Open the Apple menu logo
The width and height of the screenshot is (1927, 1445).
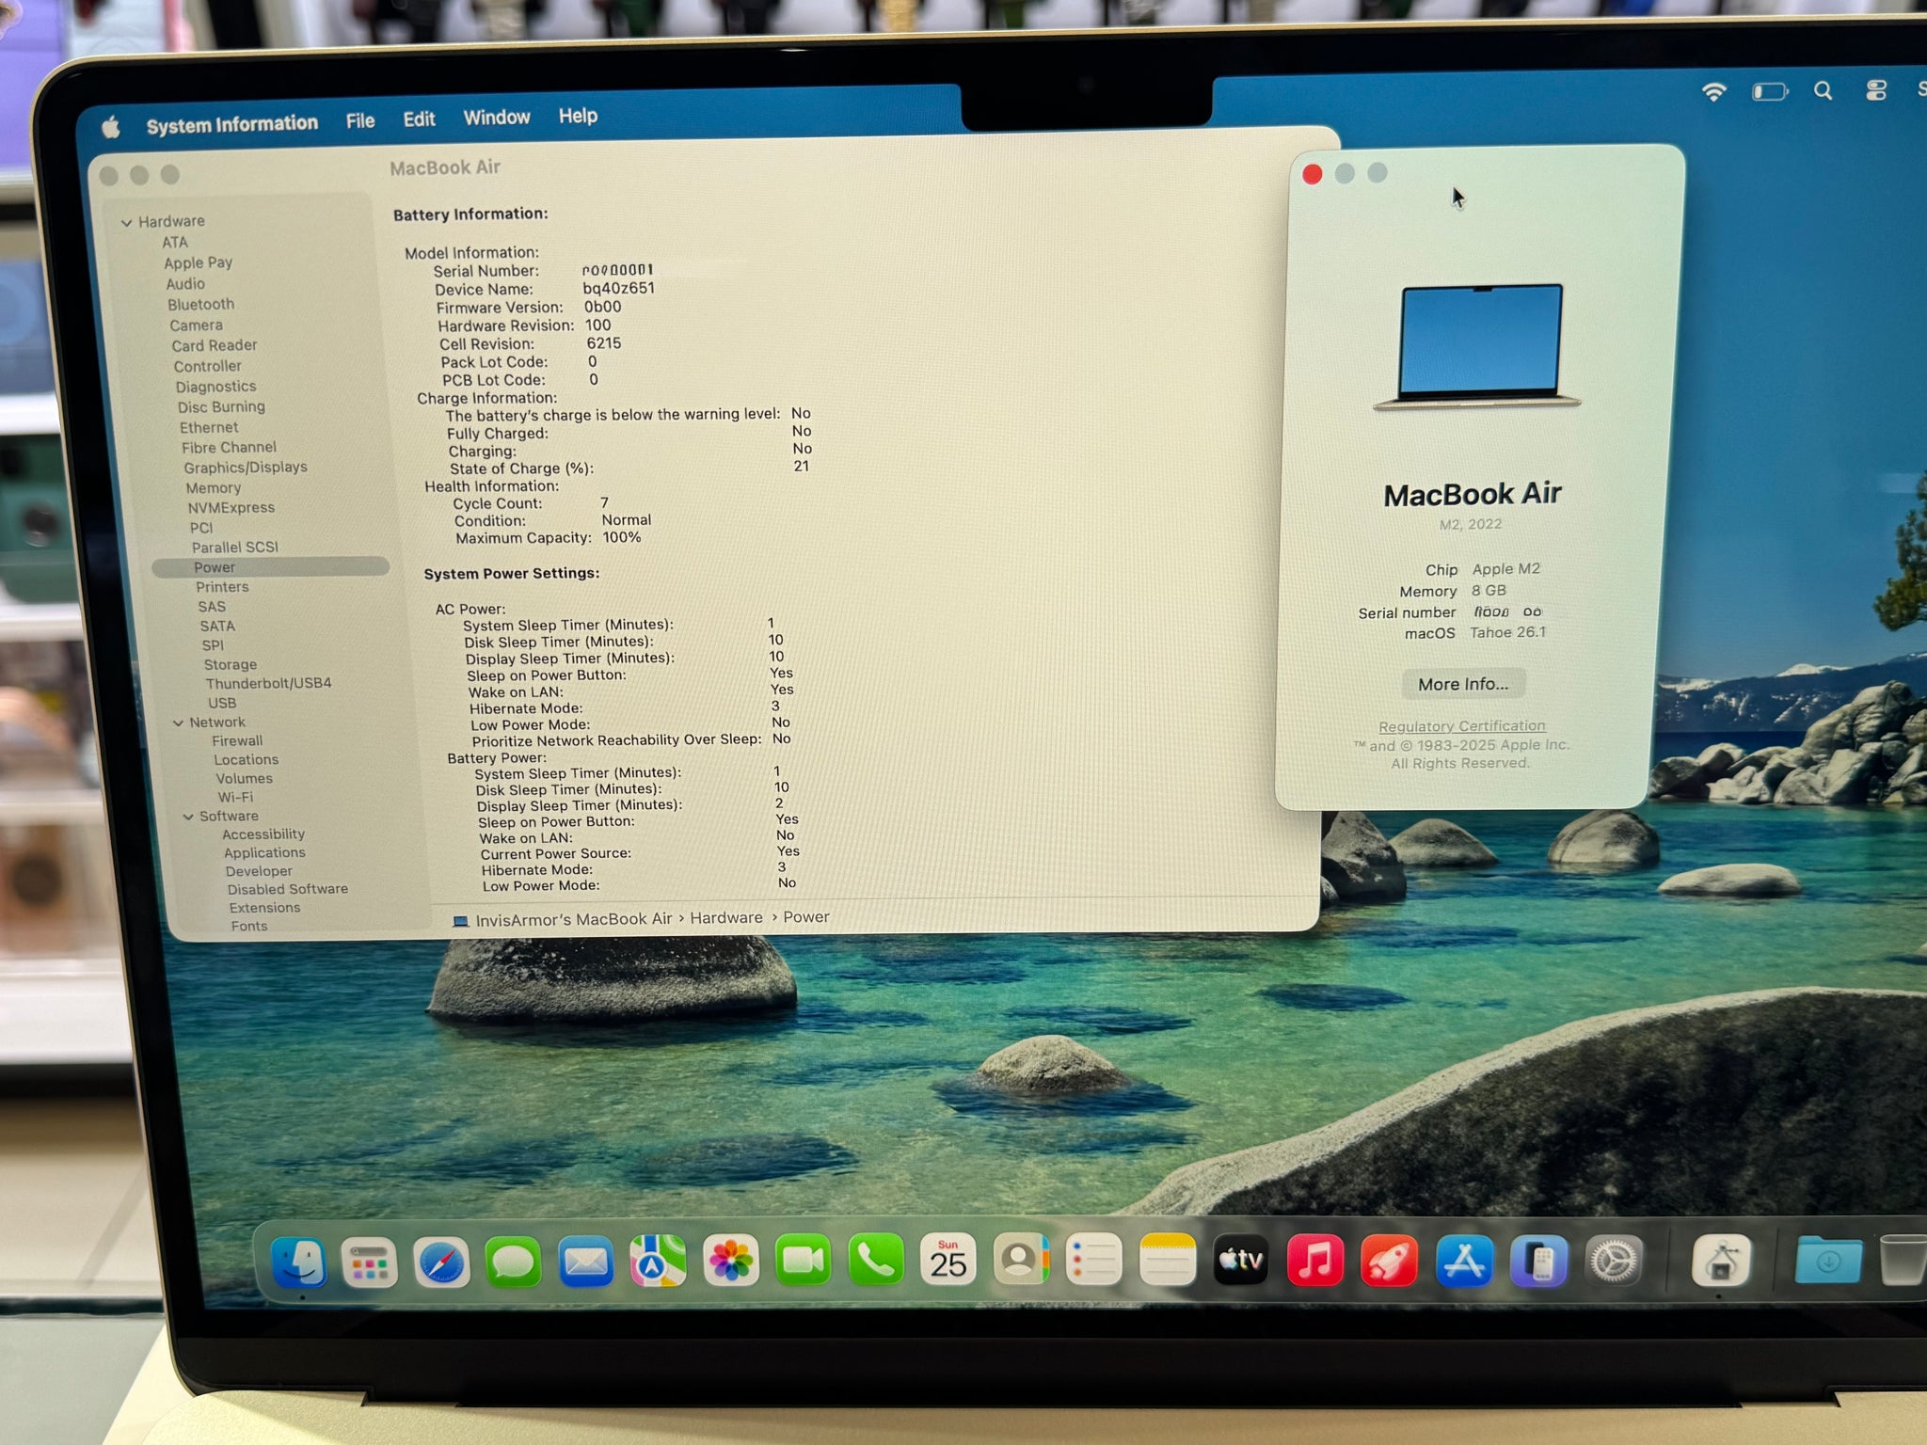coord(111,127)
